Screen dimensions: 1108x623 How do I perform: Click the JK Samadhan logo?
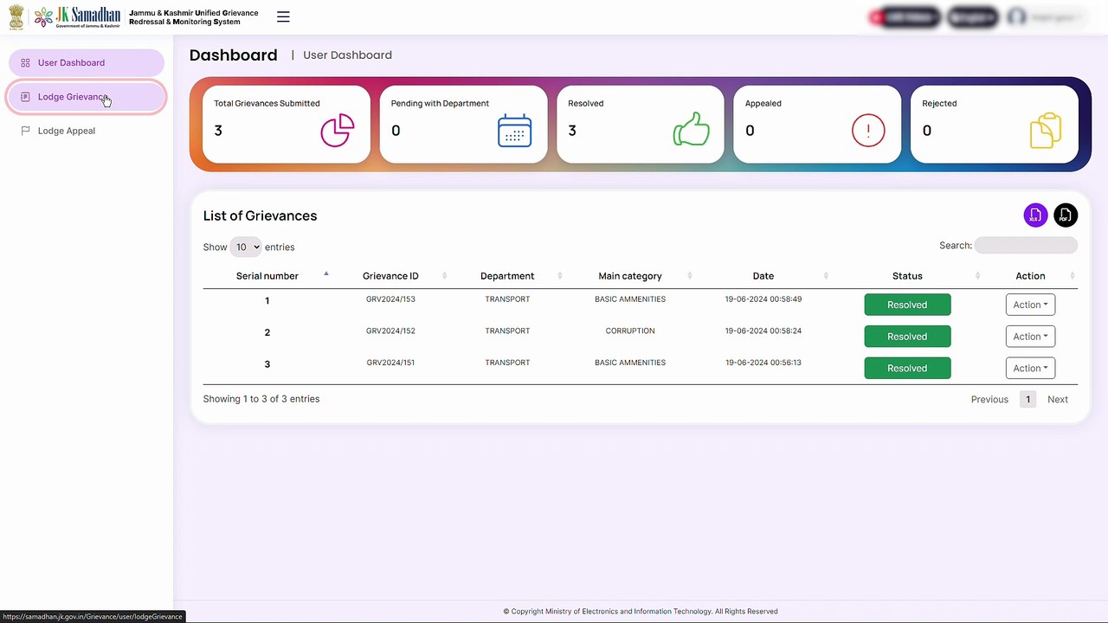[x=78, y=16]
